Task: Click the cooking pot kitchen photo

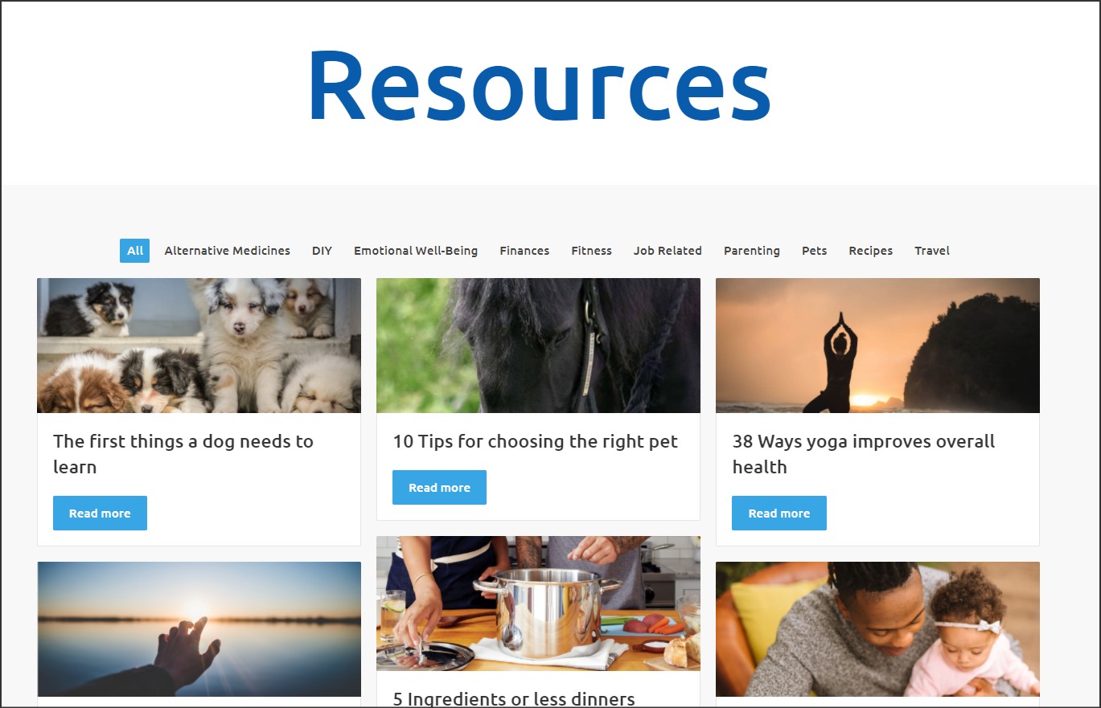Action: tap(538, 604)
